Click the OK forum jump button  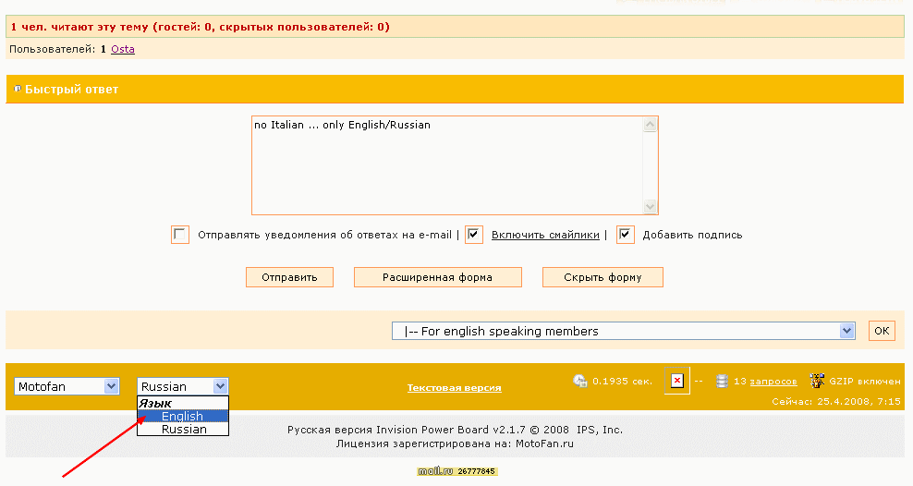[x=882, y=331]
